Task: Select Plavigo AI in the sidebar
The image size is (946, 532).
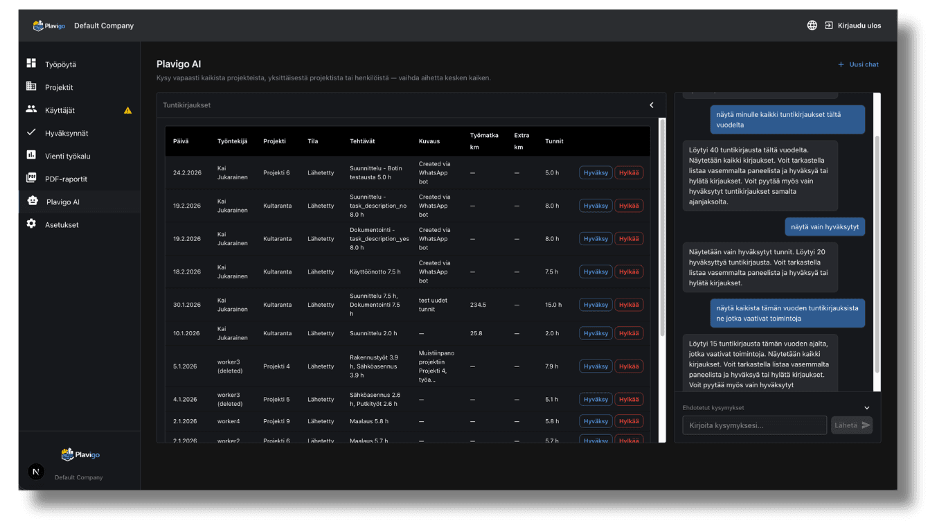Action: tap(63, 202)
